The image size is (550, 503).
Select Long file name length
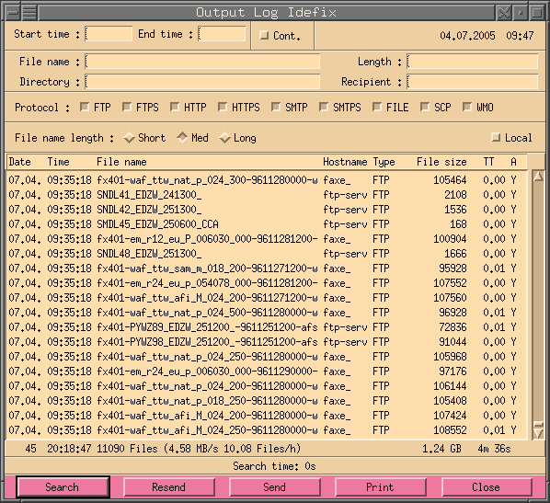tap(224, 138)
